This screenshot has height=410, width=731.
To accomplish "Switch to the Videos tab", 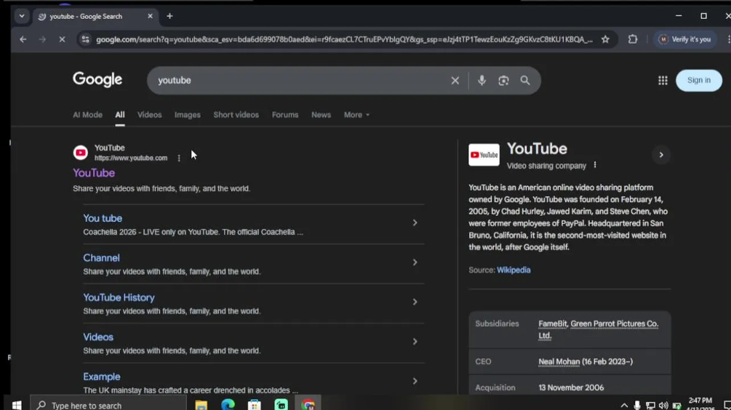I will tap(149, 114).
